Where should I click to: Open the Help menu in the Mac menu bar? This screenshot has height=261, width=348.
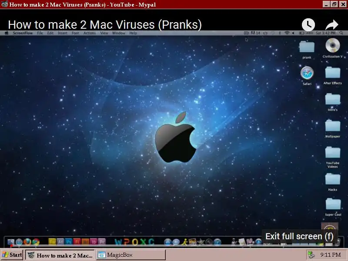pyautogui.click(x=133, y=33)
